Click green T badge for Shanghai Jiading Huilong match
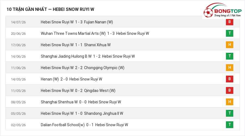This screenshot has height=136, width=245. click(x=229, y=56)
